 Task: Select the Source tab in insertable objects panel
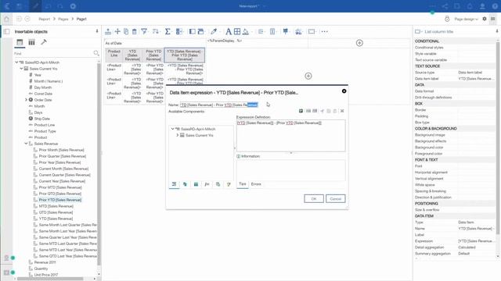pos(20,42)
